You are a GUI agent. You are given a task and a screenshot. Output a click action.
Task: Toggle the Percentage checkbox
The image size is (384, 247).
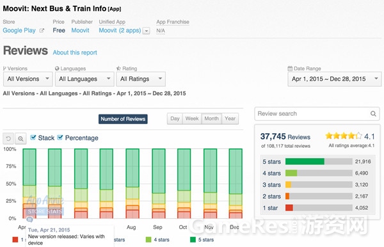tap(60, 138)
